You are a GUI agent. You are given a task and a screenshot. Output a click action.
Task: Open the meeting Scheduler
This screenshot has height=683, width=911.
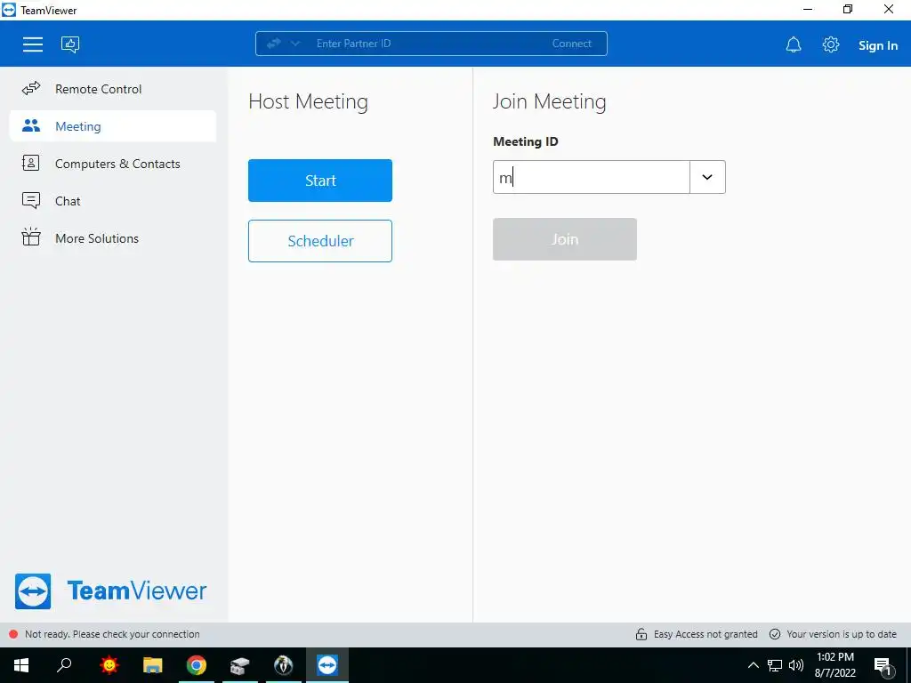click(320, 241)
